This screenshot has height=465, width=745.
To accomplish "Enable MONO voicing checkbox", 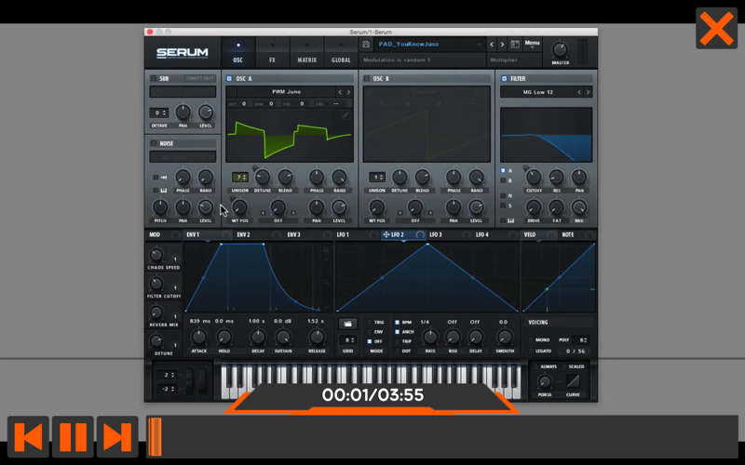I will click(x=531, y=340).
